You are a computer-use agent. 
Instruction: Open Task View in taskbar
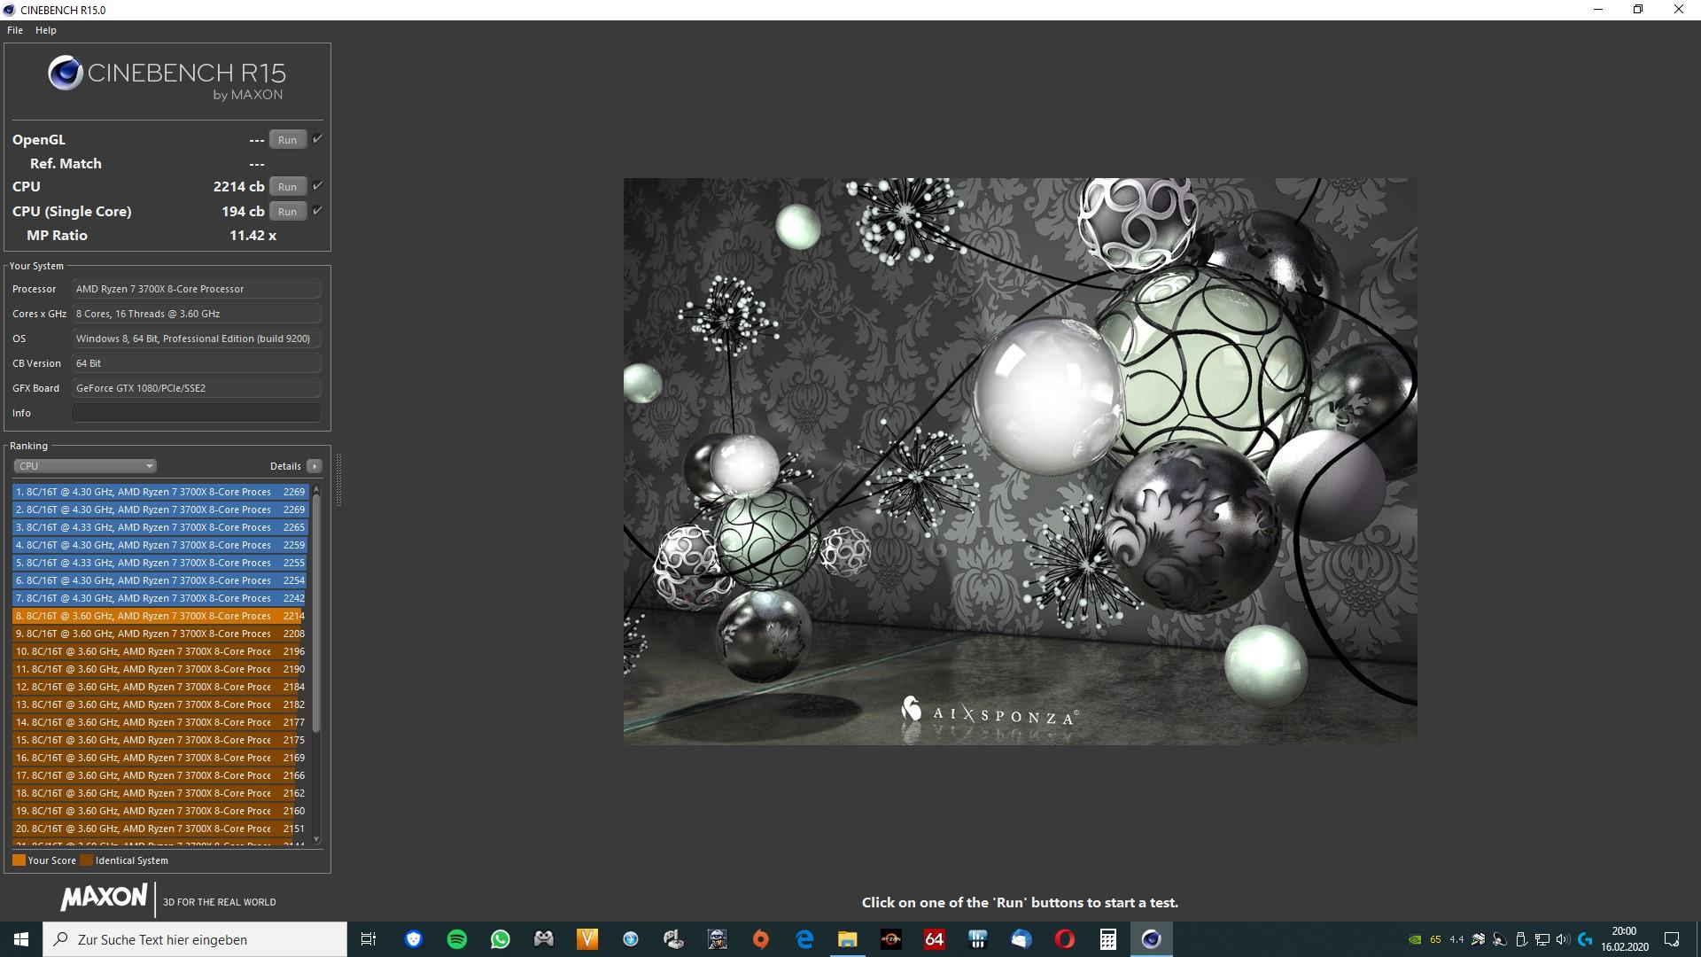369,939
